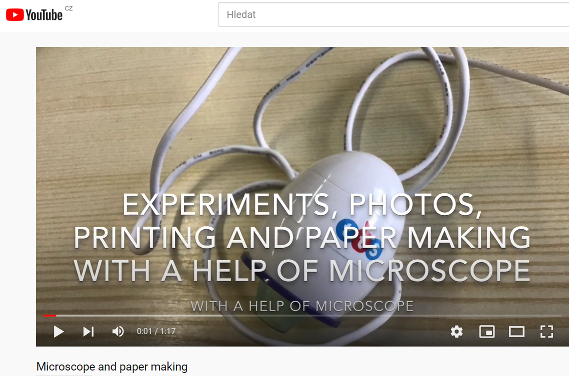The width and height of the screenshot is (569, 376).
Task: Enter fullscreen mode in the video player
Action: [546, 332]
